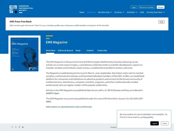Go to News in the navigation
This screenshot has height=131, width=174.
[82, 12]
